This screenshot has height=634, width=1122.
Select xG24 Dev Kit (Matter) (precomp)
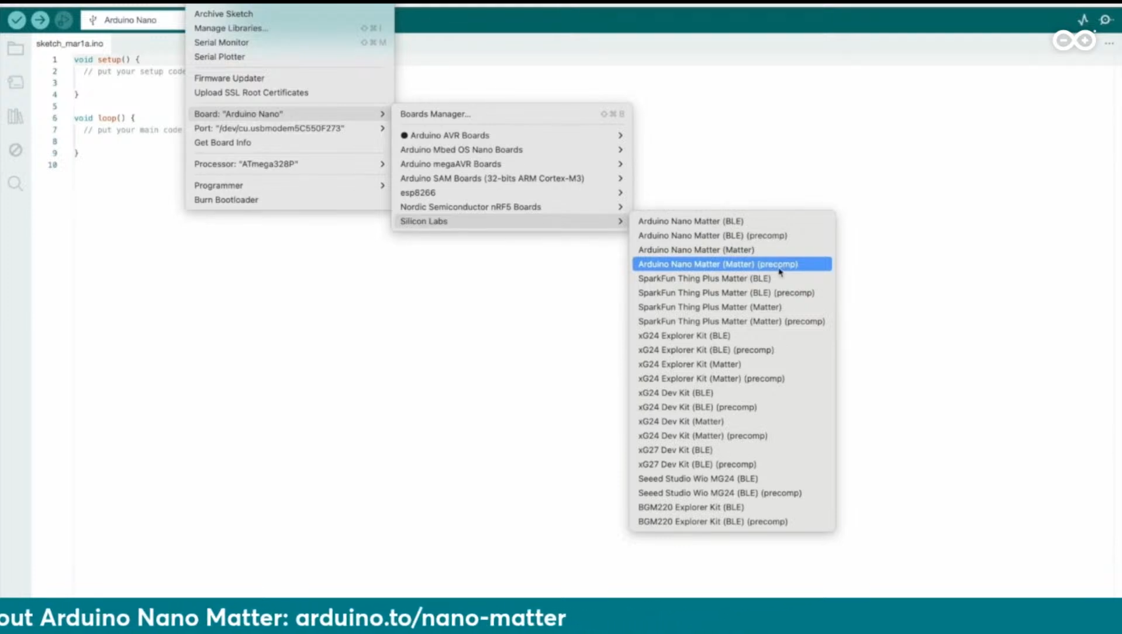click(x=732, y=436)
